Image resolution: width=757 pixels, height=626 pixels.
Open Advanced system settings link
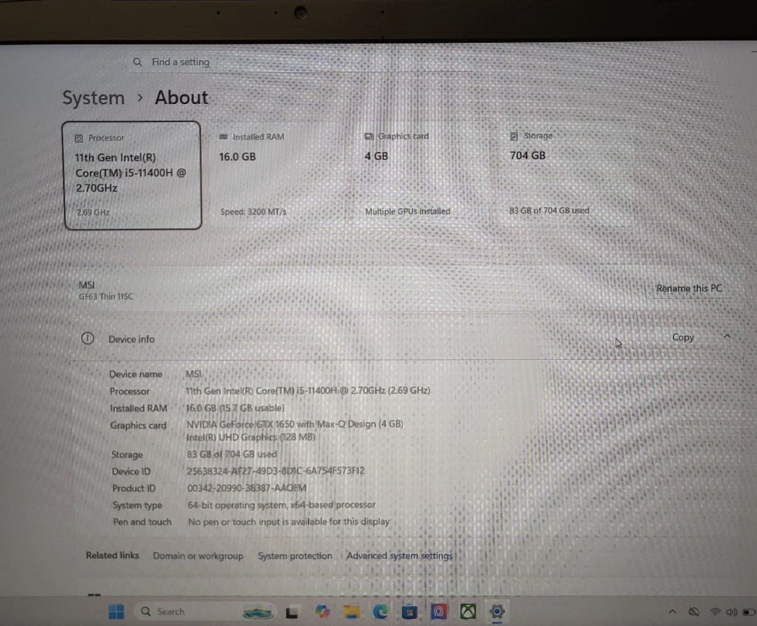[x=399, y=556]
